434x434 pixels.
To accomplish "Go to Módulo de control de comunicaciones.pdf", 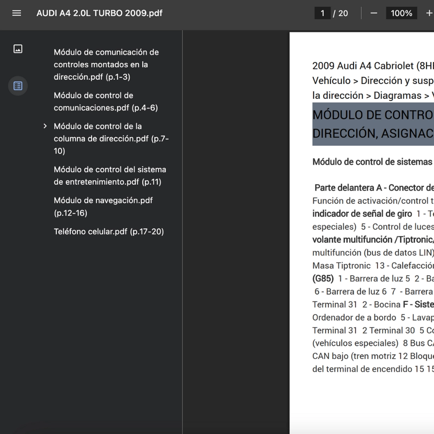I will click(106, 102).
